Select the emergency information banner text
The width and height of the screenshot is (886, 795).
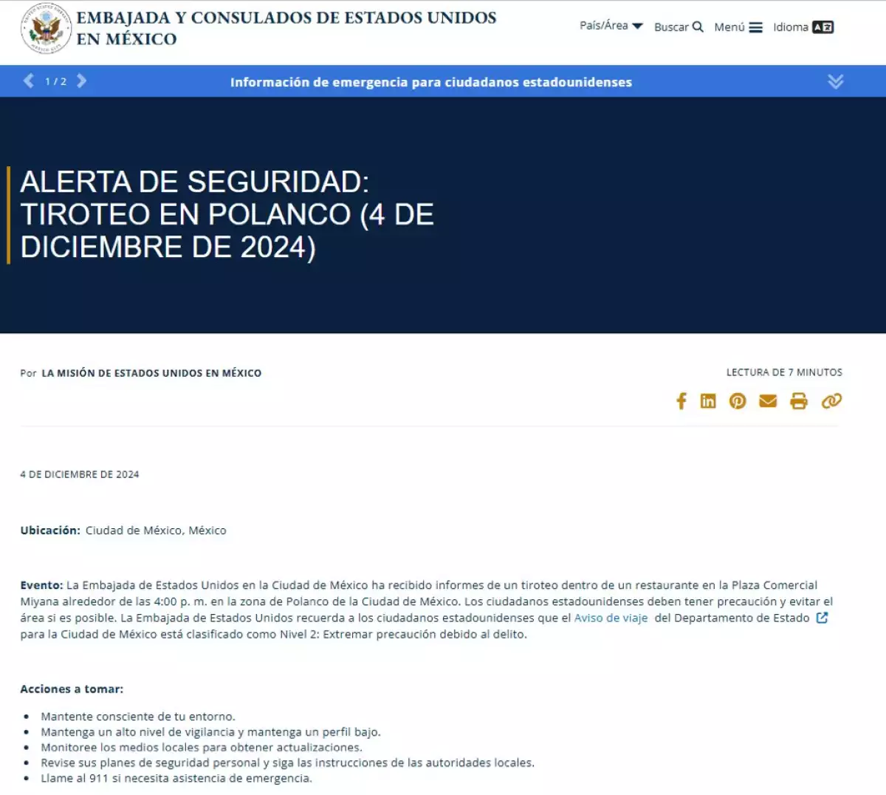(x=432, y=82)
